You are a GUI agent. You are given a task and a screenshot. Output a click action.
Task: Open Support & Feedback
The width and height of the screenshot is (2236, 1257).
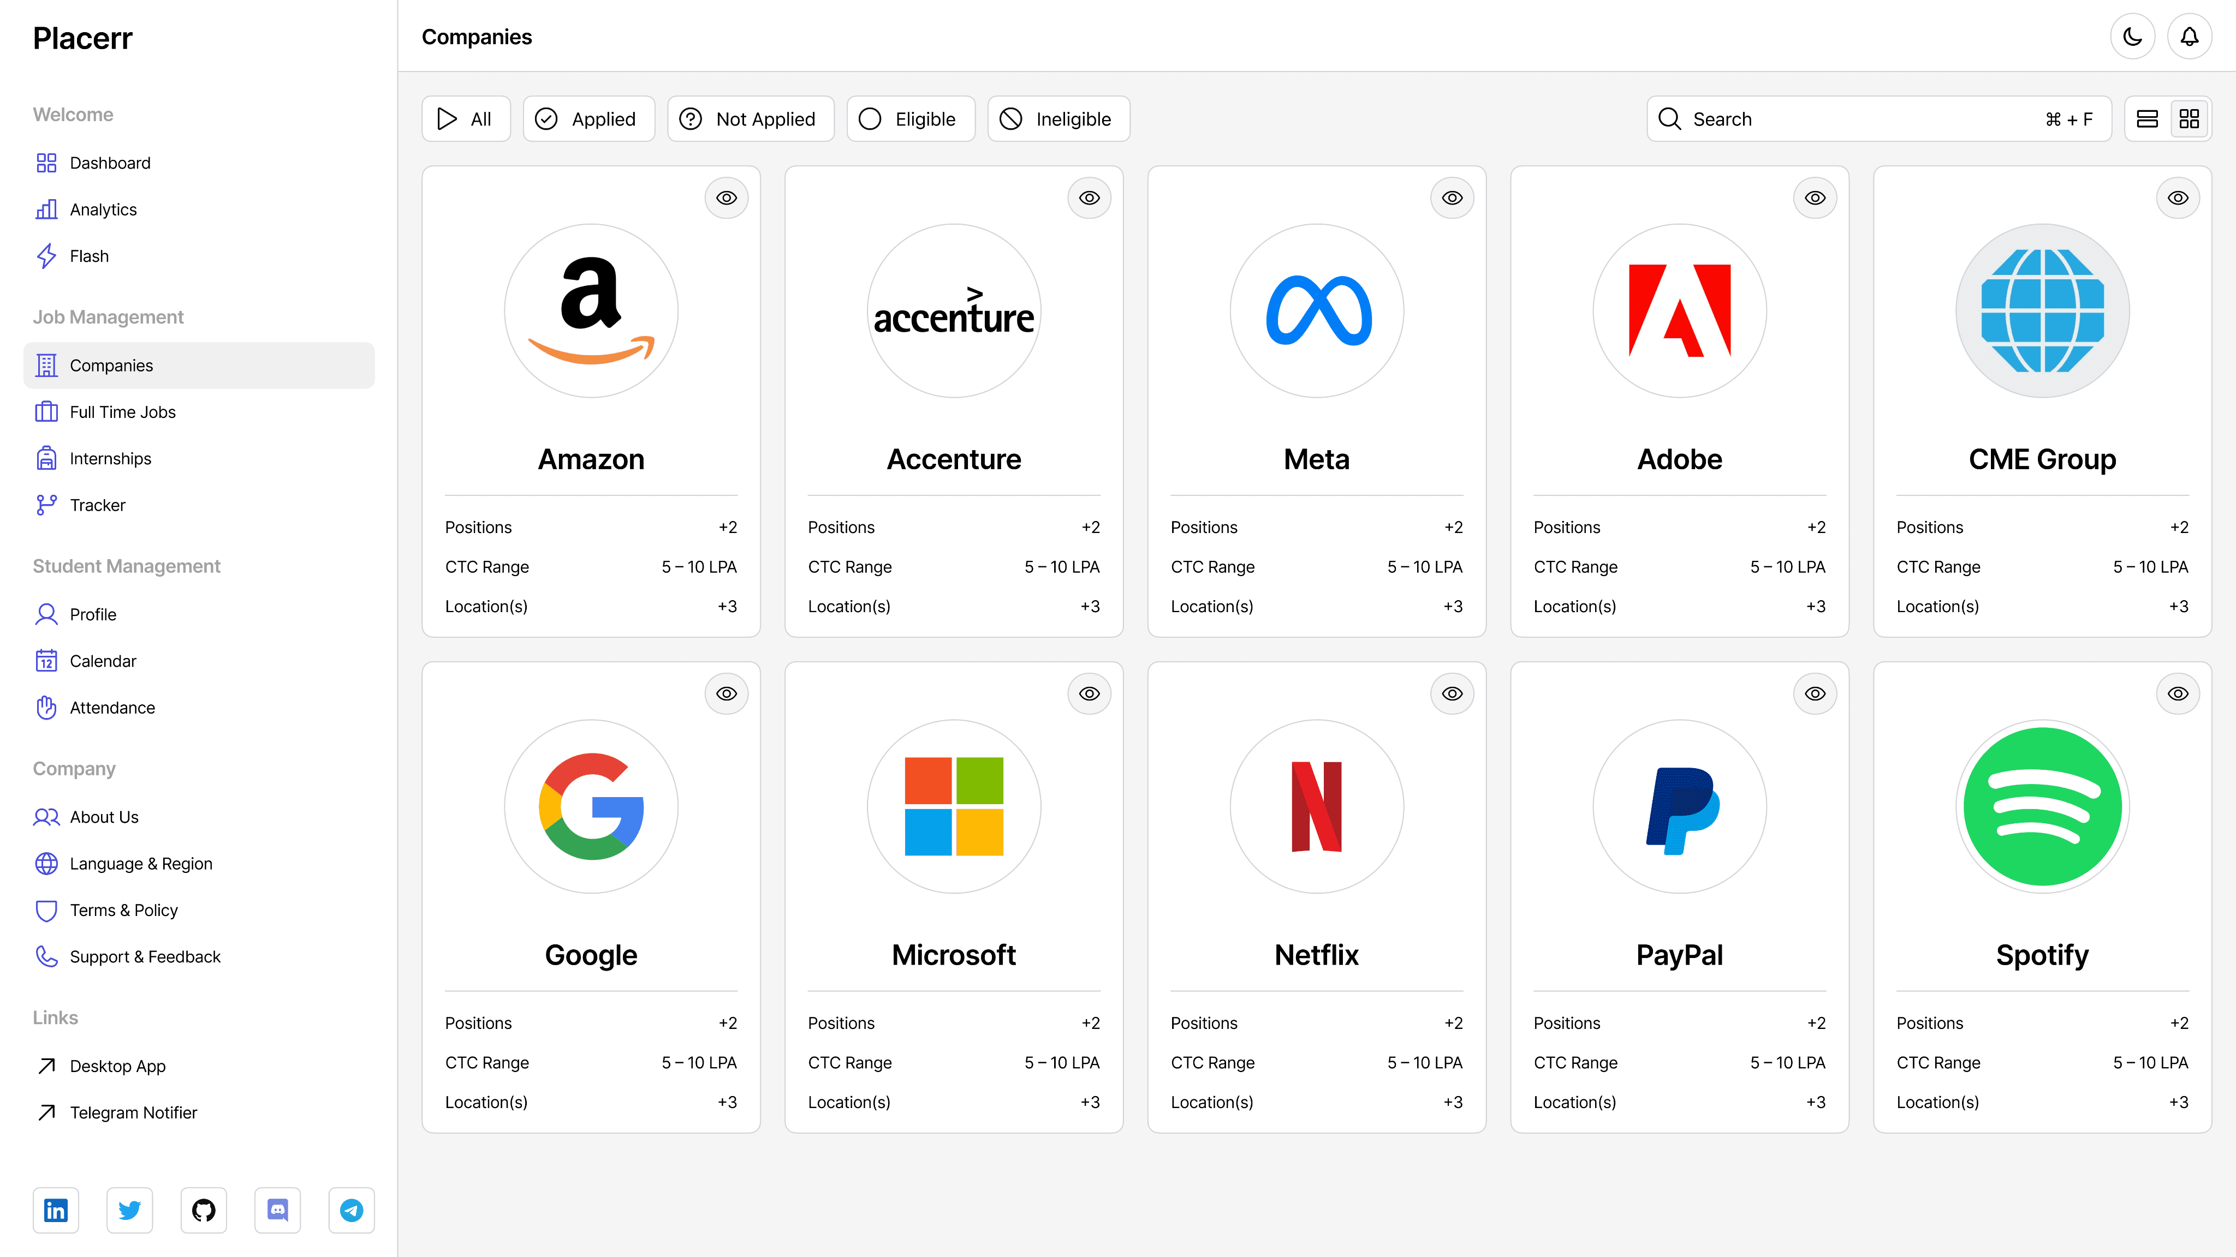click(x=199, y=957)
